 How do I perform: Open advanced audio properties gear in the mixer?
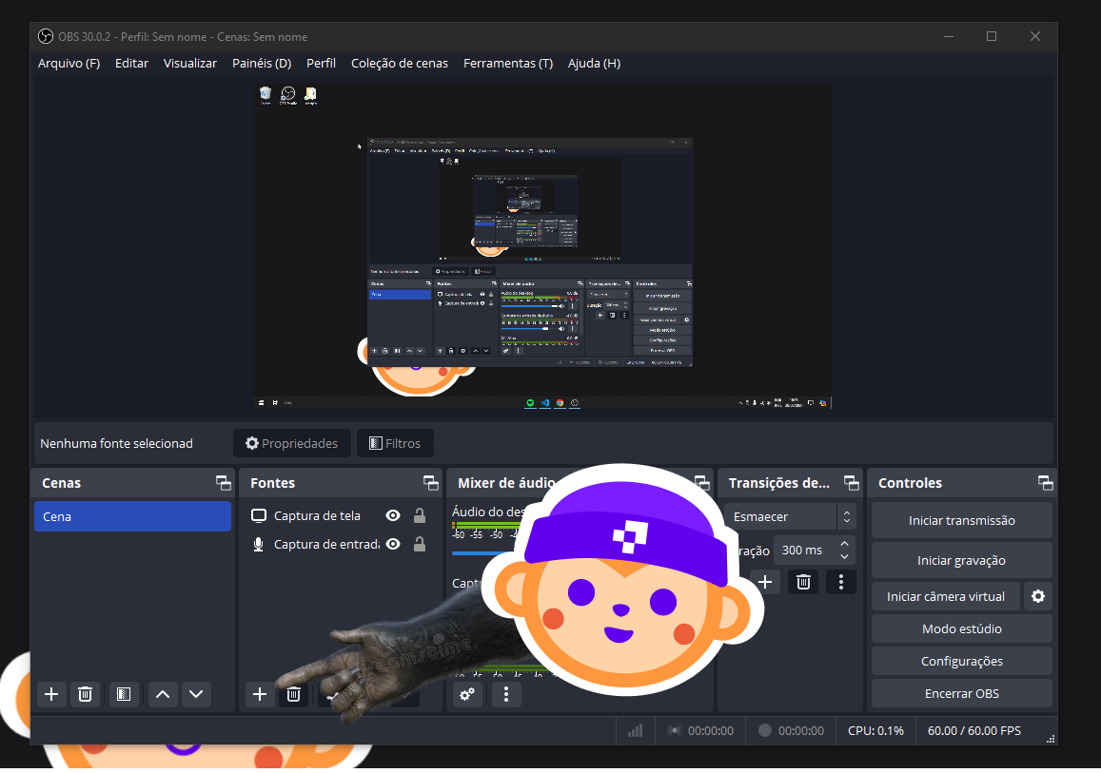466,694
